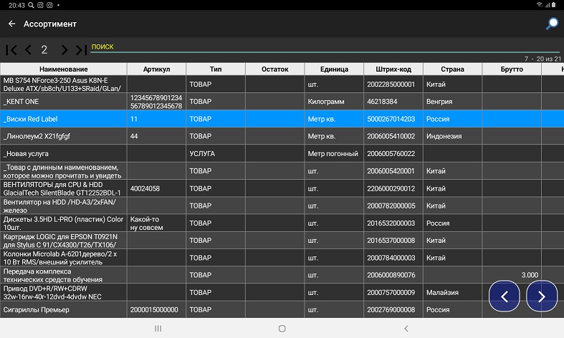Go to previous page in top pager
This screenshot has height=338, width=564.
(28, 49)
